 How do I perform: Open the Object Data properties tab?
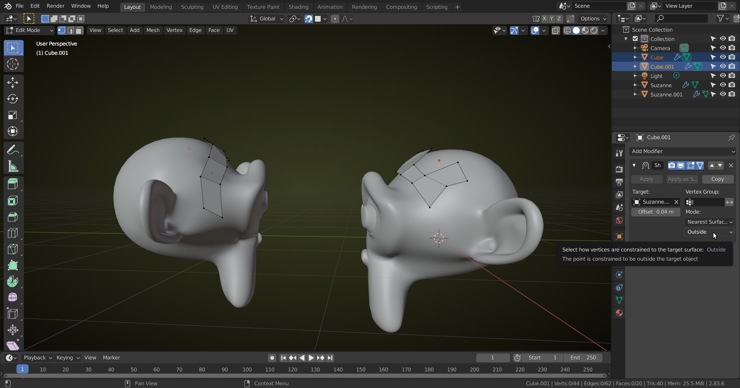point(619,300)
